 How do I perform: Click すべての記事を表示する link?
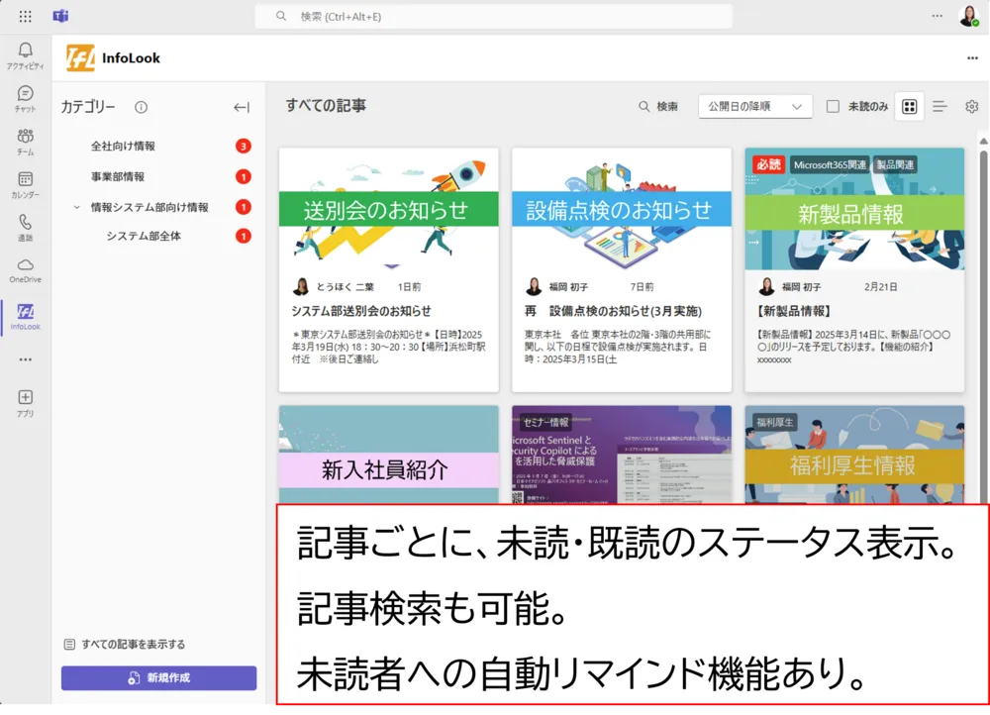point(133,645)
